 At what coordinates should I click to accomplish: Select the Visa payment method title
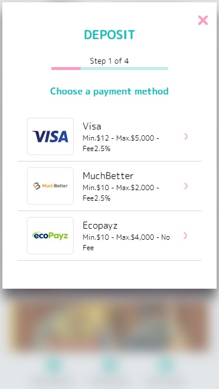(92, 127)
